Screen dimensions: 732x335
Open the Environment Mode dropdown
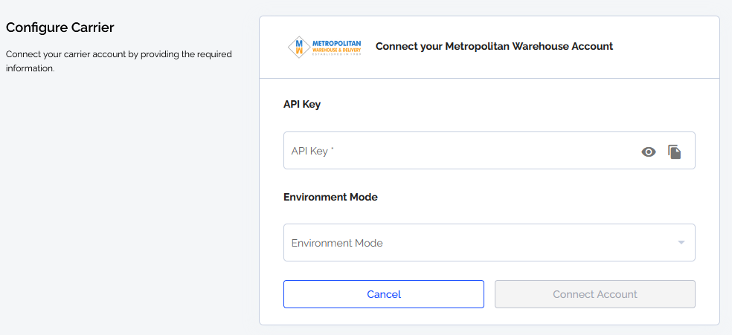[x=489, y=243]
